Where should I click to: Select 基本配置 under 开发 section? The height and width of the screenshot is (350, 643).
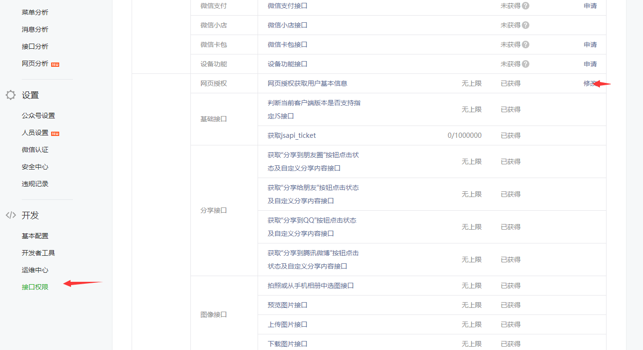click(35, 236)
